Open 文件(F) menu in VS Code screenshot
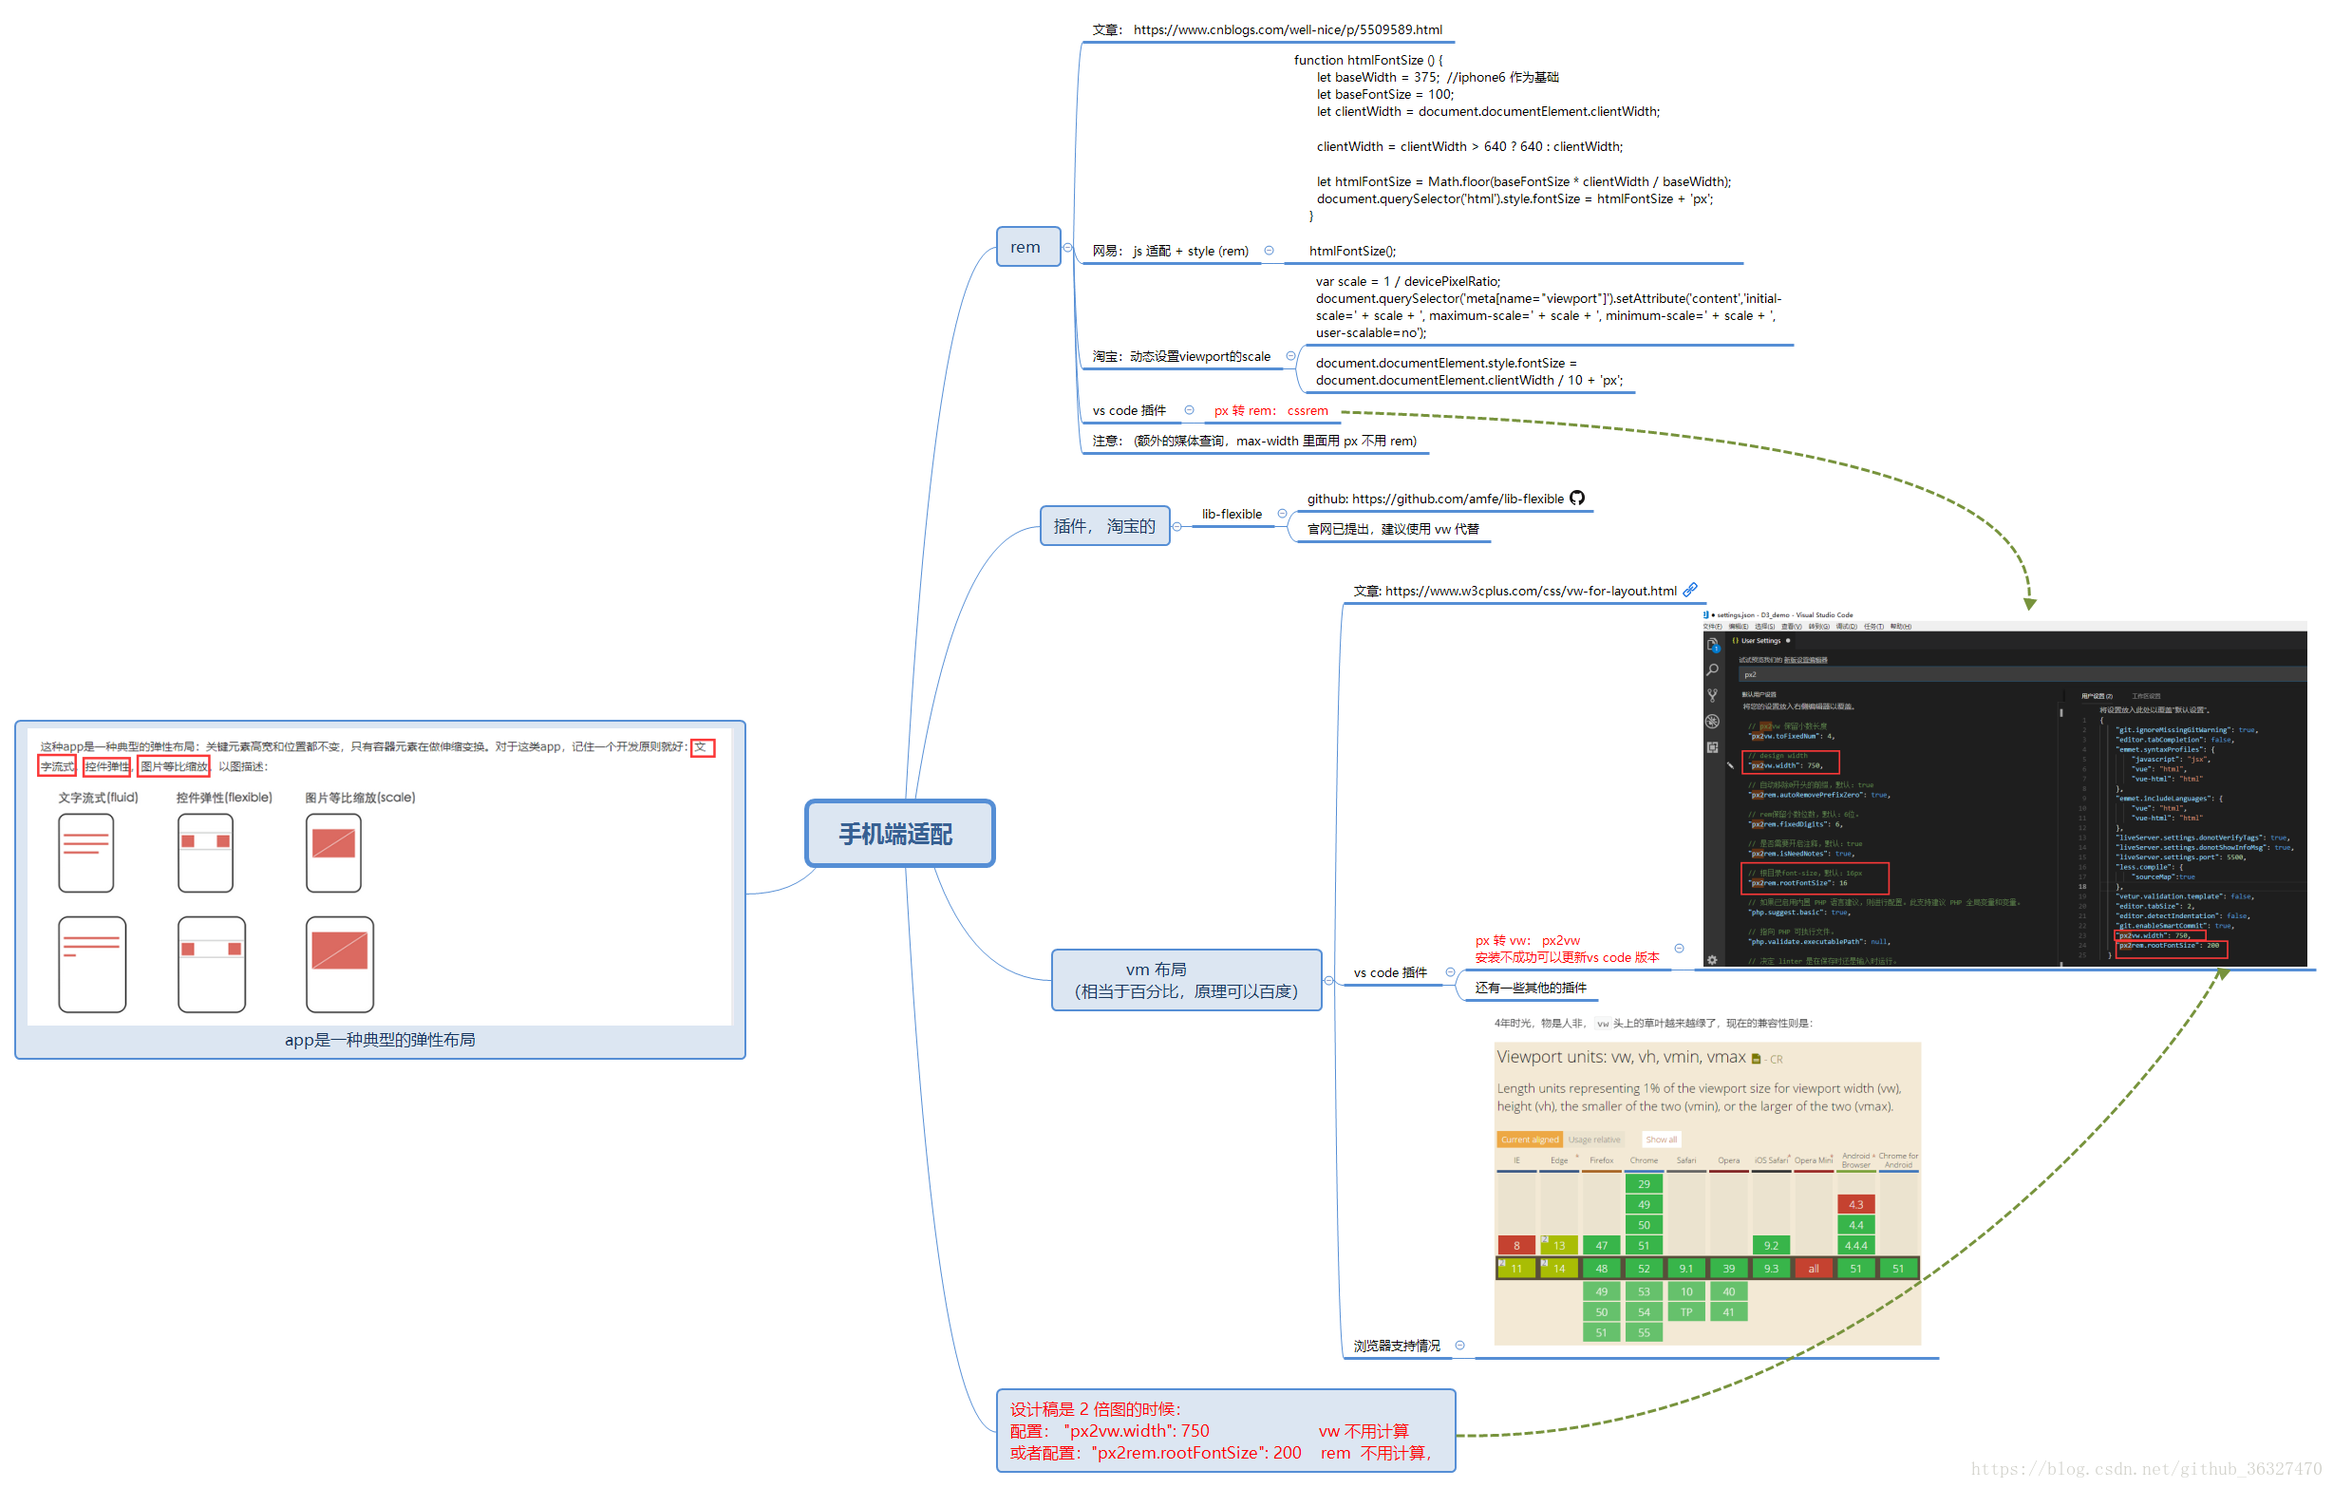The height and width of the screenshot is (1488, 2333). click(x=1713, y=627)
